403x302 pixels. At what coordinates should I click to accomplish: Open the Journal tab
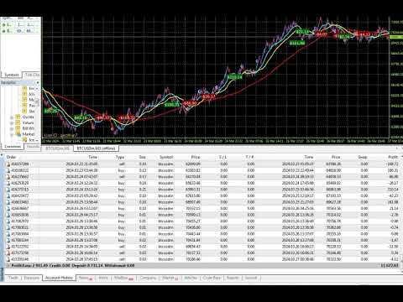pyautogui.click(x=251, y=278)
